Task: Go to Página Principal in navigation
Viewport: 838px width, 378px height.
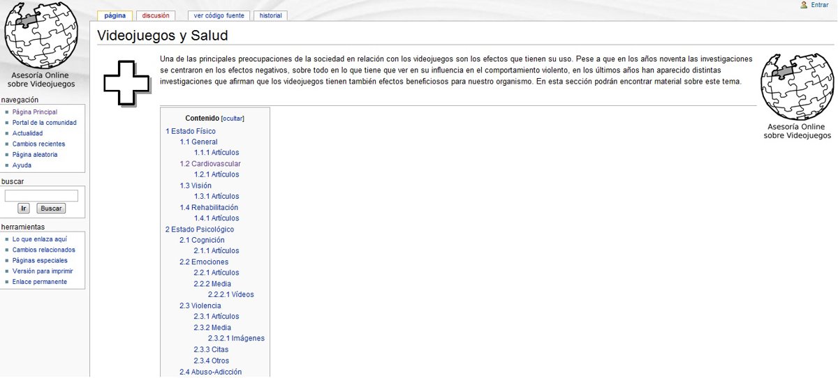Action: click(x=35, y=112)
